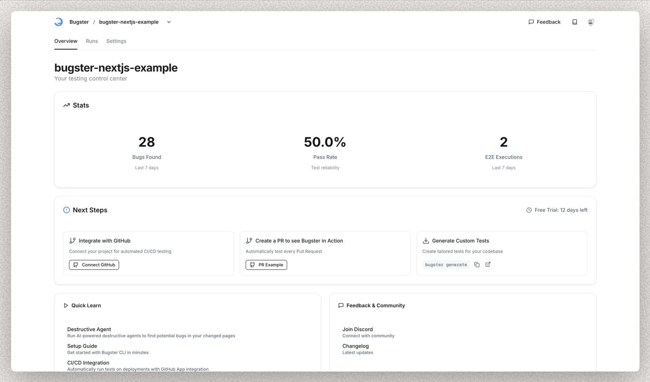Open the docs book icon in header
This screenshot has width=650, height=382.
tap(575, 22)
